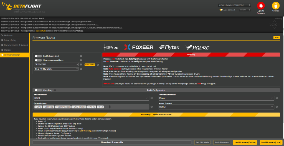Remove the GPS option tag
Screen dimensions: 284x146
36,107
